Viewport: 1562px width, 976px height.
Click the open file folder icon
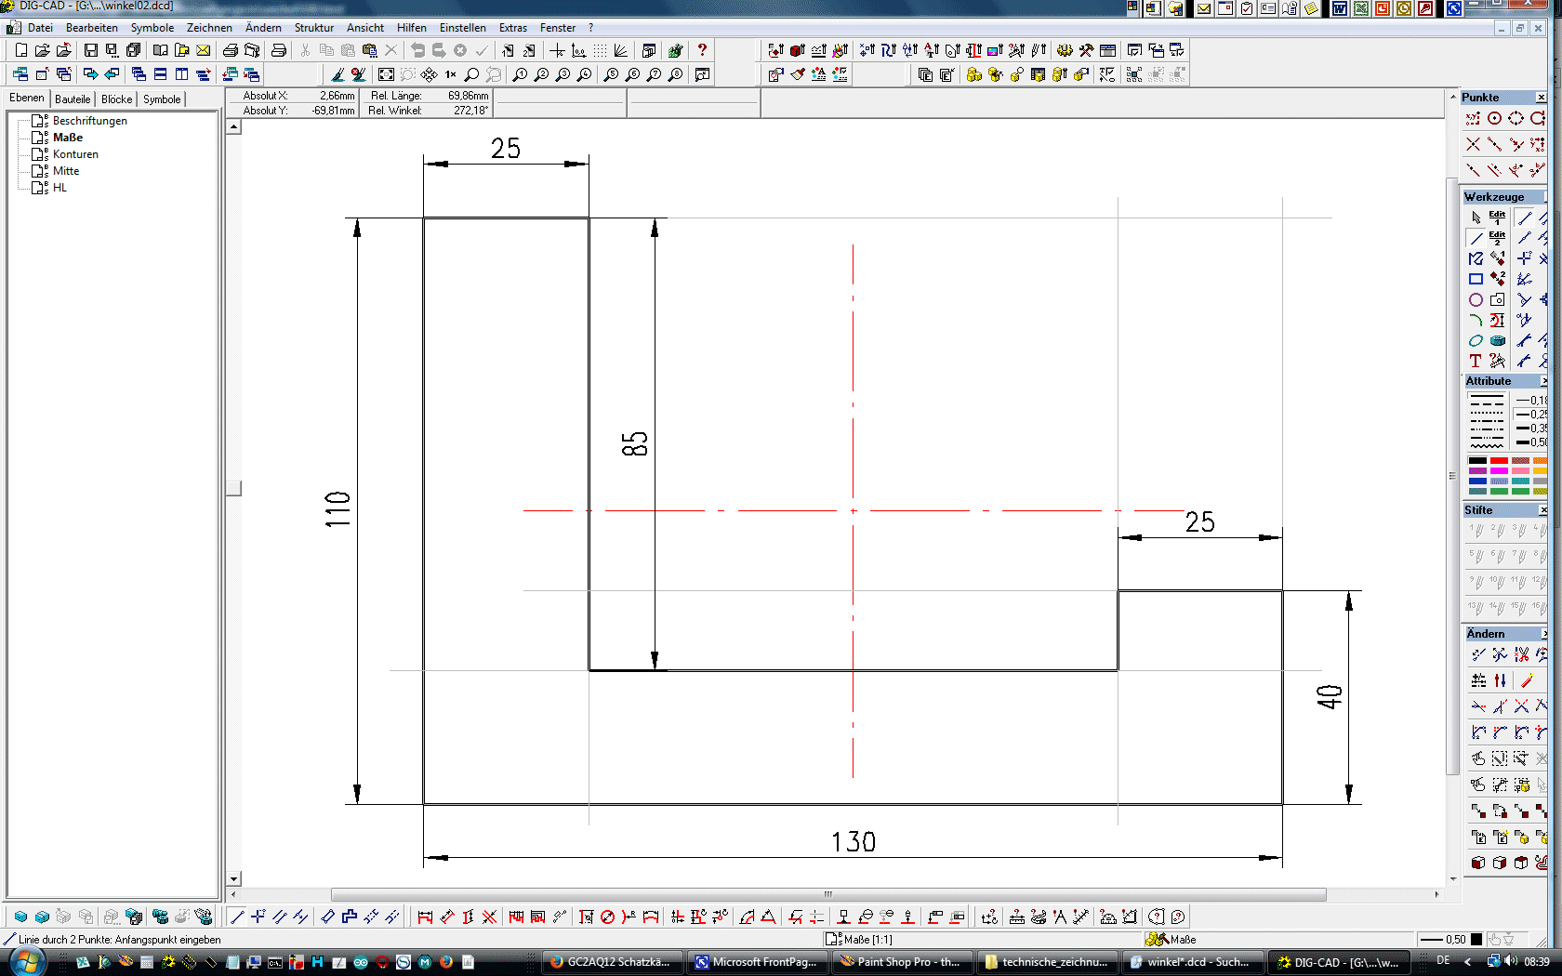click(43, 50)
